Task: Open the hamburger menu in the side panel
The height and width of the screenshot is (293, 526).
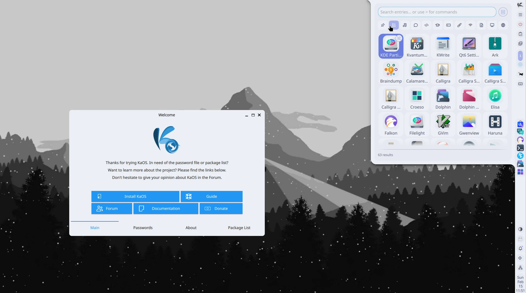Action: point(520,15)
